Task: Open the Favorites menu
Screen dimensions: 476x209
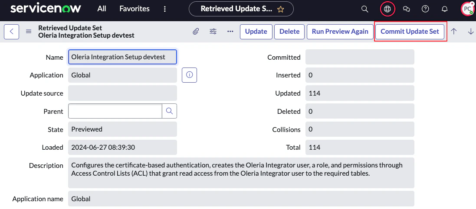Action: tap(135, 9)
